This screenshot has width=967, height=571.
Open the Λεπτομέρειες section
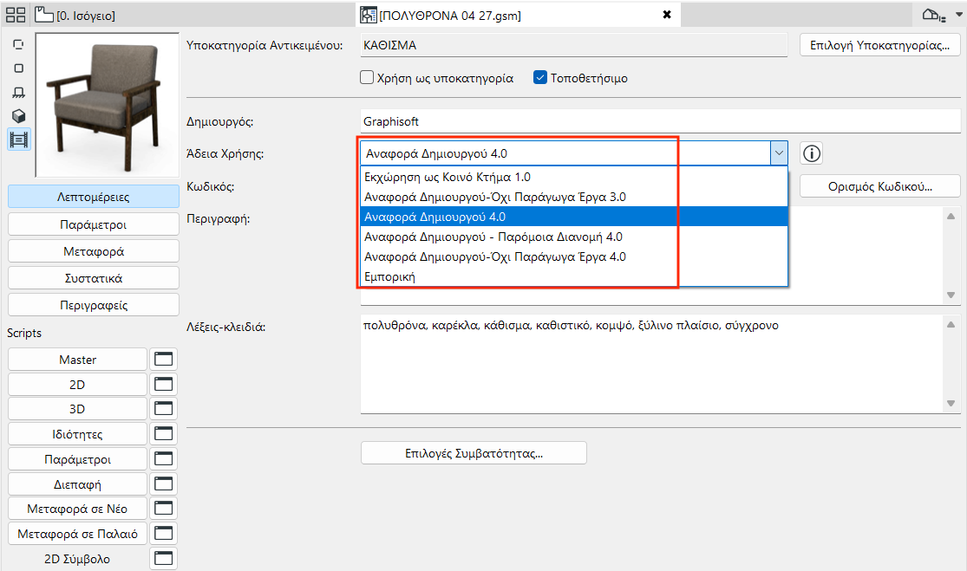[x=94, y=197]
